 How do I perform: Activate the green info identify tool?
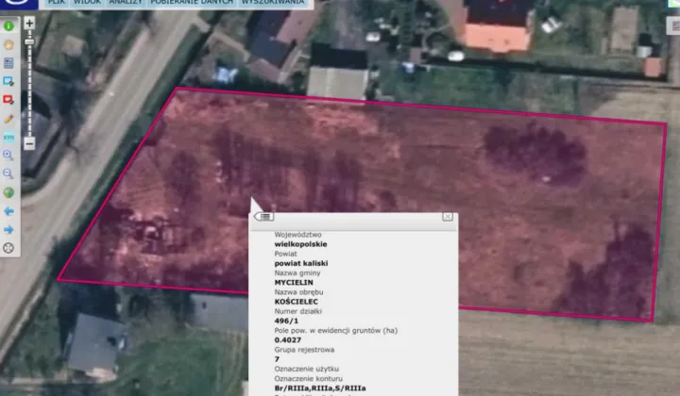point(8,26)
